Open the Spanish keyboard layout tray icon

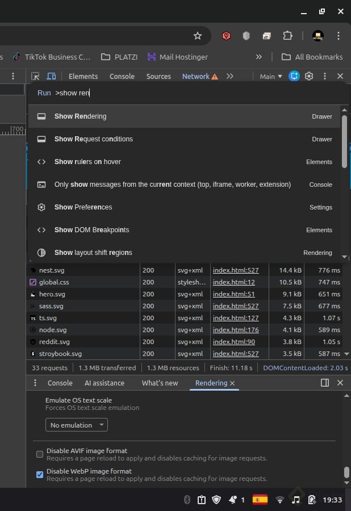(x=260, y=500)
